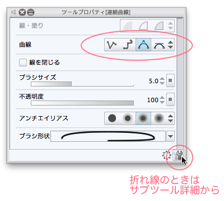Enable the 線を閉じる checkbox

click(23, 63)
